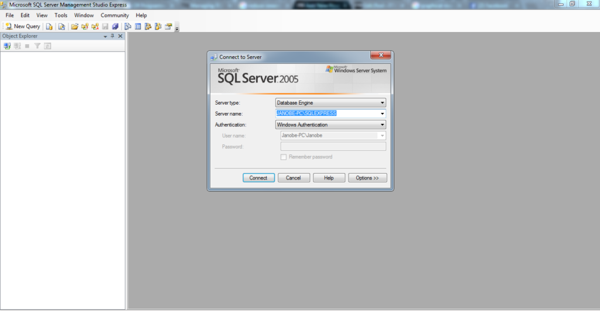Close the Object Explorer panel
Image resolution: width=600 pixels, height=311 pixels.
tap(120, 36)
